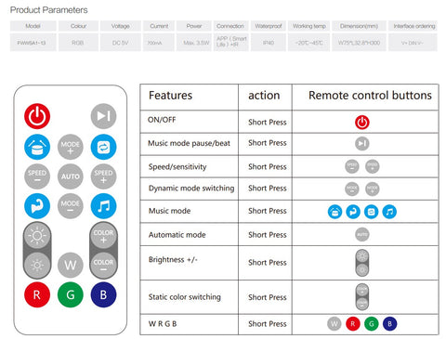
Task: Click the blue drum music mode button
Action: tap(37, 147)
